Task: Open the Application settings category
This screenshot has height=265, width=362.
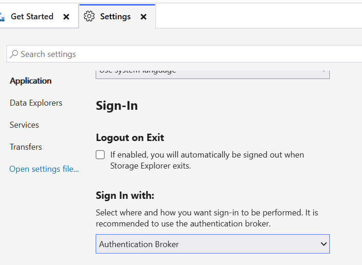Action: click(x=31, y=81)
